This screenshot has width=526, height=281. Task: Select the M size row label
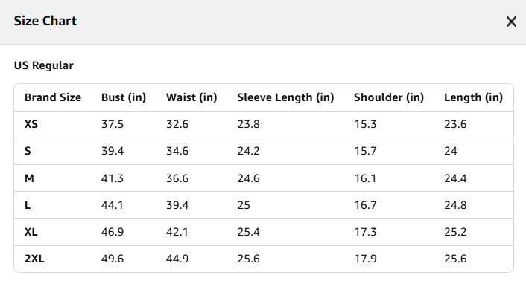(29, 178)
